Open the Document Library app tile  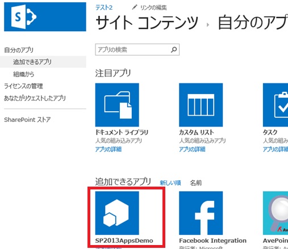pyautogui.click(x=117, y=105)
